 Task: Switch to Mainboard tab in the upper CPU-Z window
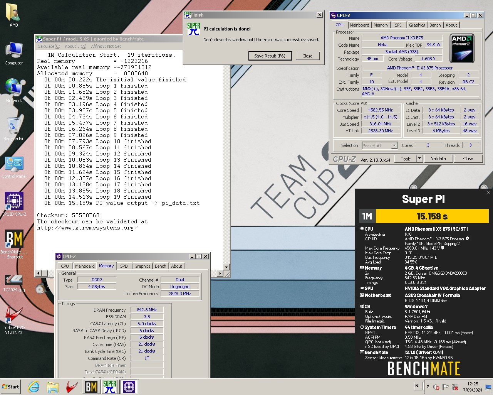point(359,25)
